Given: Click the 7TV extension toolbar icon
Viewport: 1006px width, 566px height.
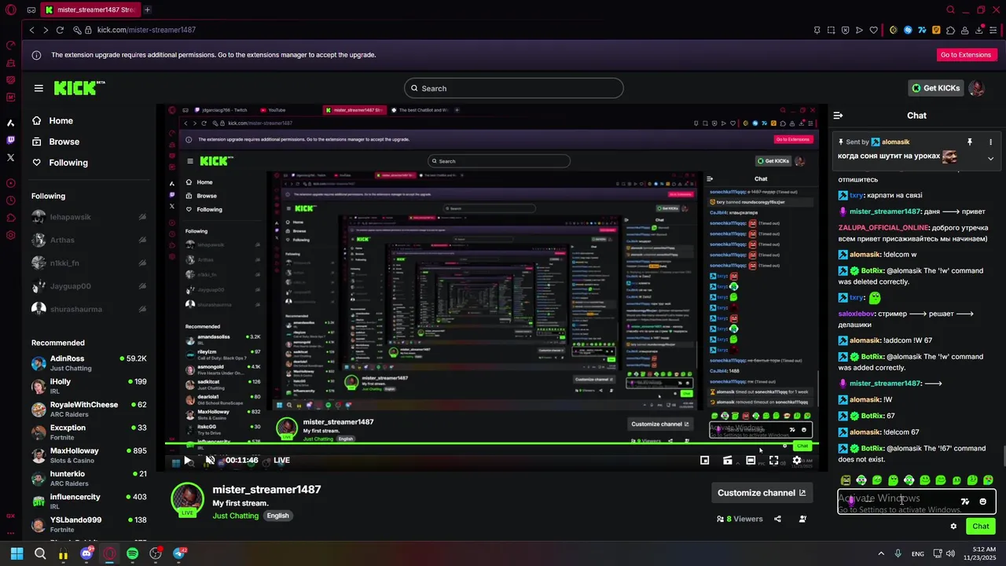Looking at the screenshot, I should 921,30.
